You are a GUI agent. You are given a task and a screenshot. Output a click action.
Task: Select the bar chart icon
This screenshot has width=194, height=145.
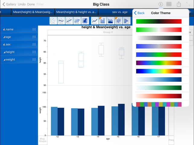click(103, 21)
